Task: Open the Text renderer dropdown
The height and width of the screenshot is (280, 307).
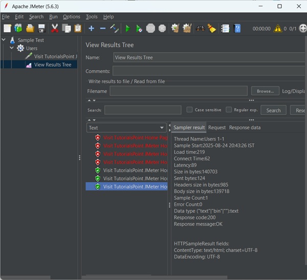Action: click(x=126, y=128)
